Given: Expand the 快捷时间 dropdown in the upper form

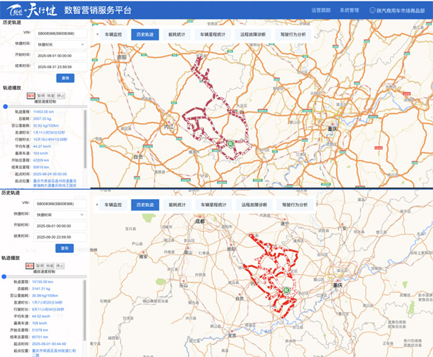Looking at the screenshot, I should tap(60, 45).
